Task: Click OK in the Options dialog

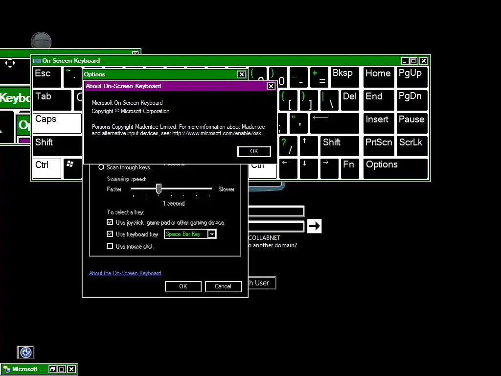Action: coord(183,286)
